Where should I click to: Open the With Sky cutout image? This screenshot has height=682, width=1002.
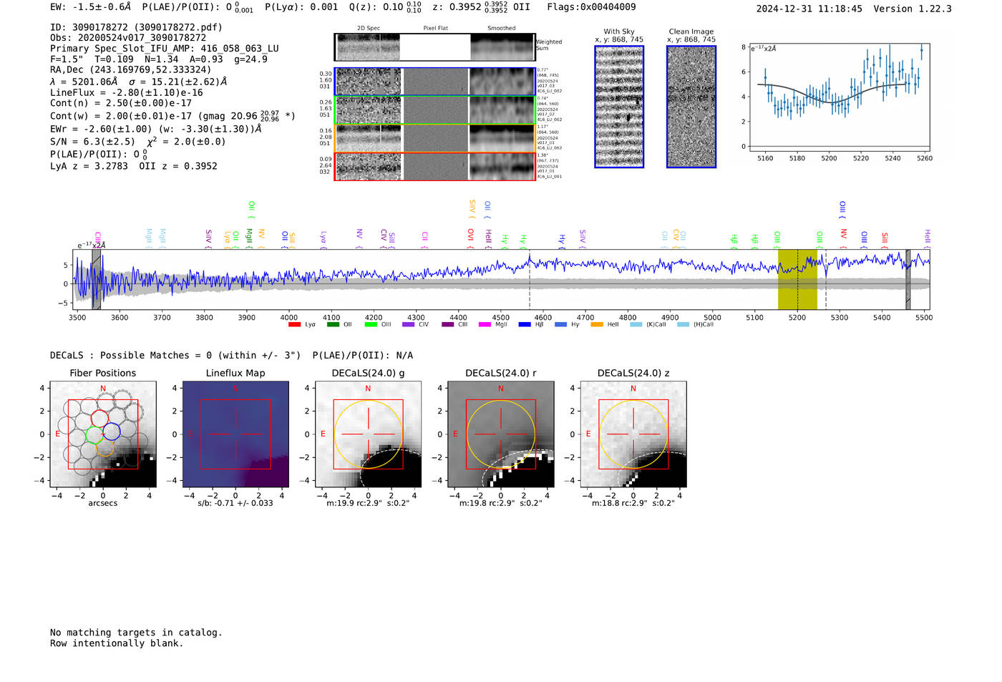click(619, 107)
